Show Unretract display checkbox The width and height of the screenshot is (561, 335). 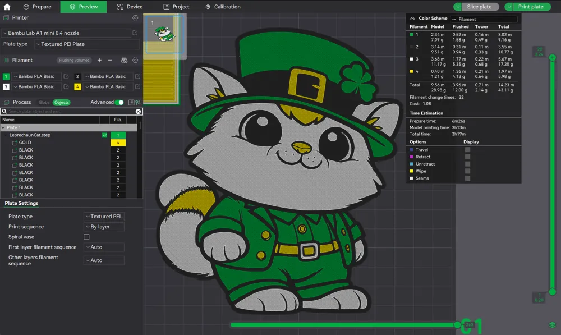point(467,164)
